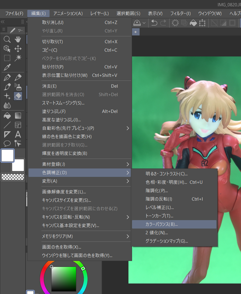The height and width of the screenshot is (294, 241).
Task: Collapse the tool palette double-chevron
Action: click(x=3, y=22)
